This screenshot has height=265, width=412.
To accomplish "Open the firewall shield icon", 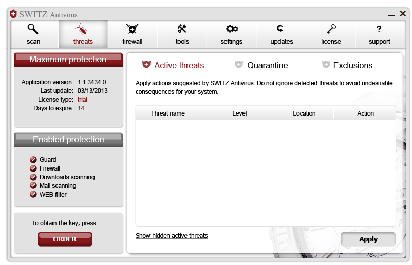I will tap(133, 29).
